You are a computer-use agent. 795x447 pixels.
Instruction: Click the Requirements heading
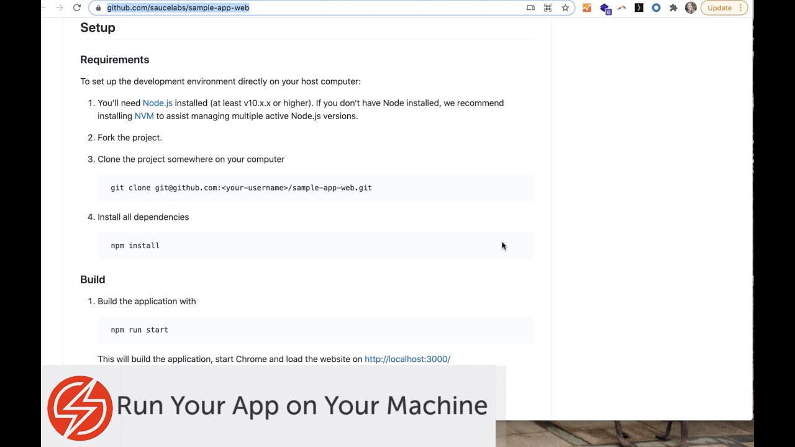(x=114, y=60)
